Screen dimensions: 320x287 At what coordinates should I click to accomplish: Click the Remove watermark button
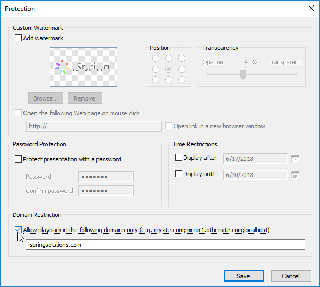(x=85, y=98)
